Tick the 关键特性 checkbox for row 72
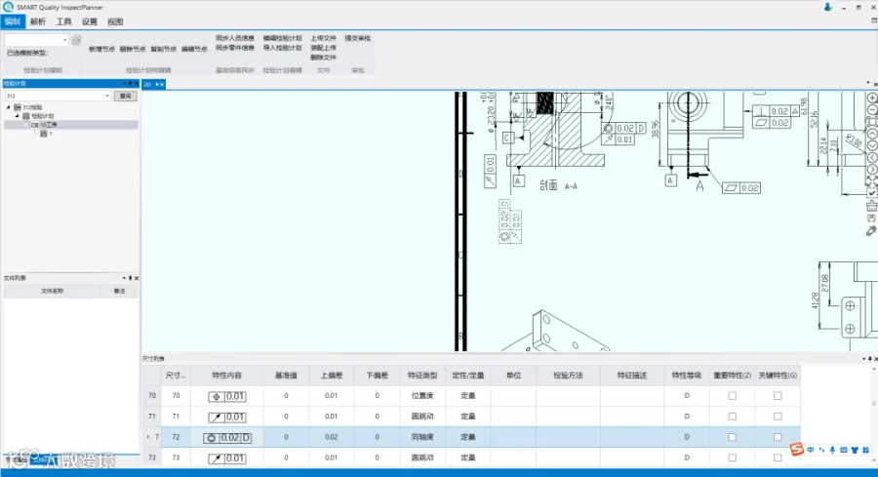Screen dimensions: 878x477 [x=778, y=437]
